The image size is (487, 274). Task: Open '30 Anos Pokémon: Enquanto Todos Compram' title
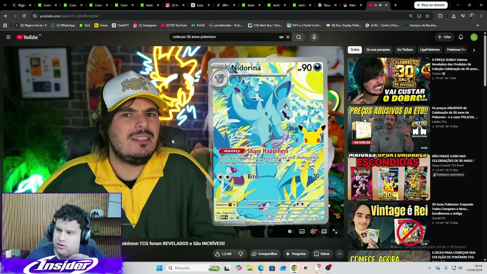coord(452,209)
